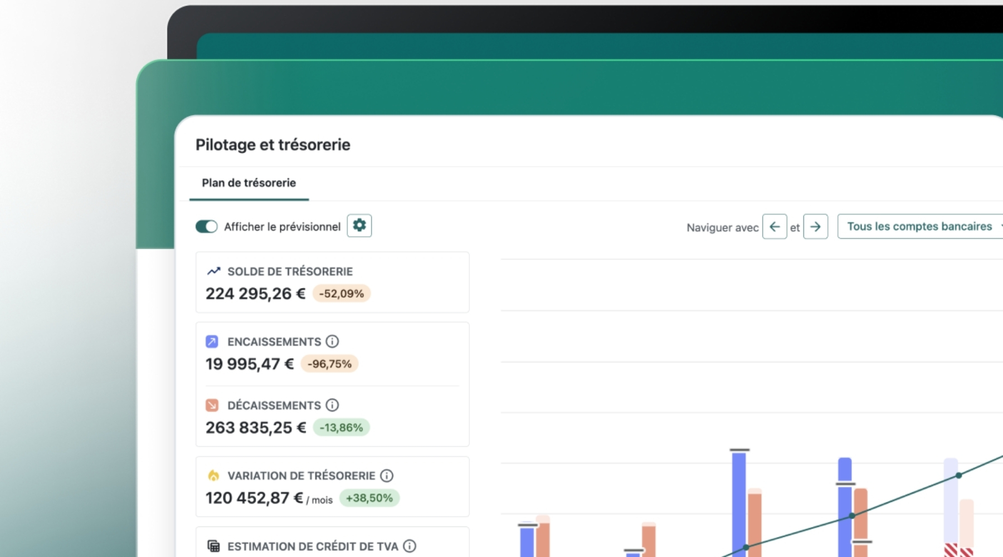Open the Solde de trésorerie card
Screen dimensions: 1003x557
tap(332, 282)
